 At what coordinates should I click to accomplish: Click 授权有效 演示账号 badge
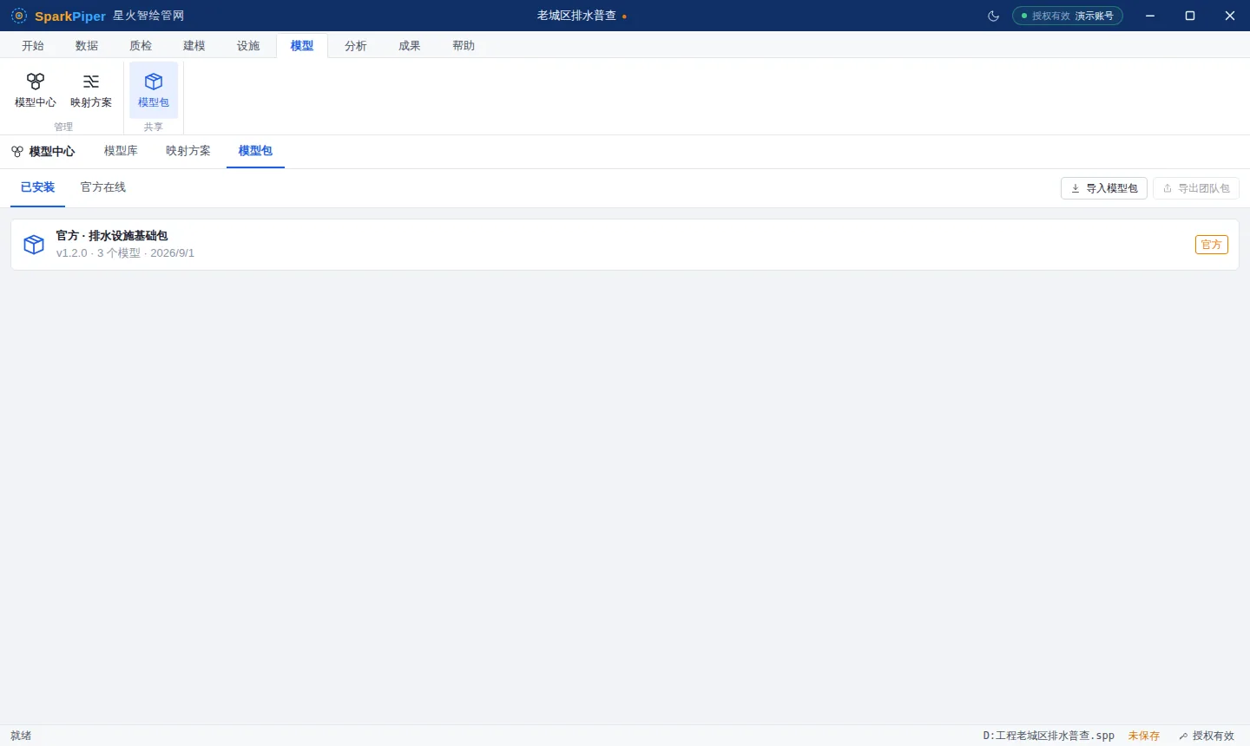pyautogui.click(x=1068, y=16)
